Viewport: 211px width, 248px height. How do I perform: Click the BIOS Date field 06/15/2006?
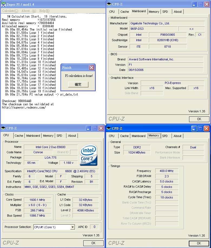click(x=166, y=70)
